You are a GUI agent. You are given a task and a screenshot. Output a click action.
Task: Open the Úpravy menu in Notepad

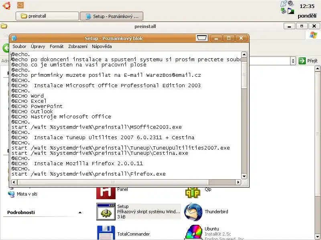click(x=38, y=46)
